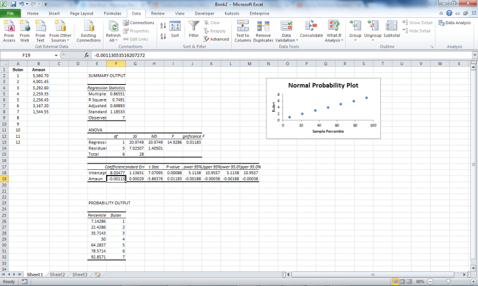Viewport: 478px width, 286px height.
Task: Click the Connections button
Action: (138, 22)
